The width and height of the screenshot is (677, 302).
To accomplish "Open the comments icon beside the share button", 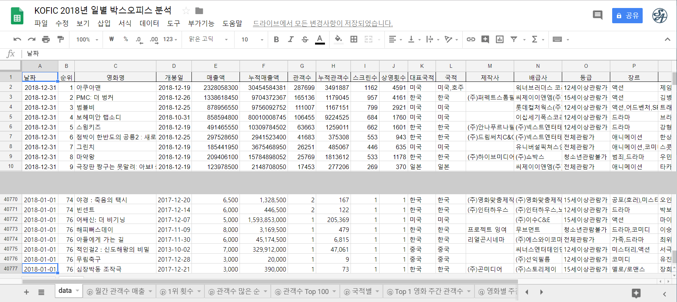I will click(x=597, y=15).
